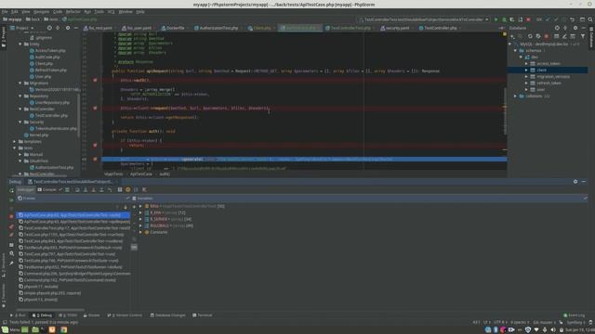The width and height of the screenshot is (595, 334).
Task: Click the Undo arrow icon in top toolbar
Action: (573, 19)
